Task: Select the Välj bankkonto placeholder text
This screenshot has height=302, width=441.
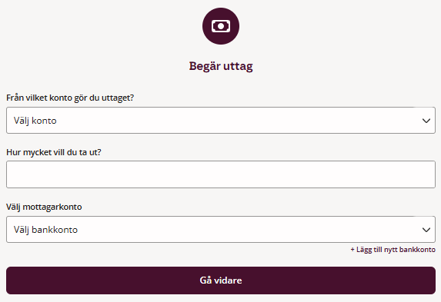Action: point(45,230)
